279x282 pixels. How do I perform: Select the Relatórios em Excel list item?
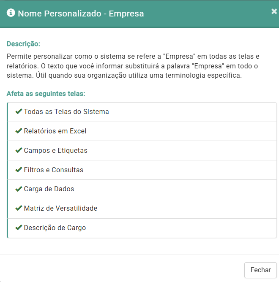coord(55,131)
